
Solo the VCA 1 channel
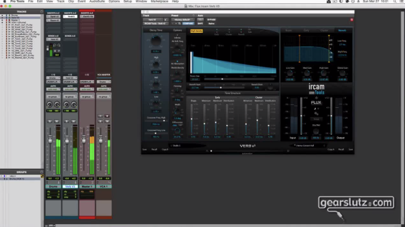(x=100, y=122)
